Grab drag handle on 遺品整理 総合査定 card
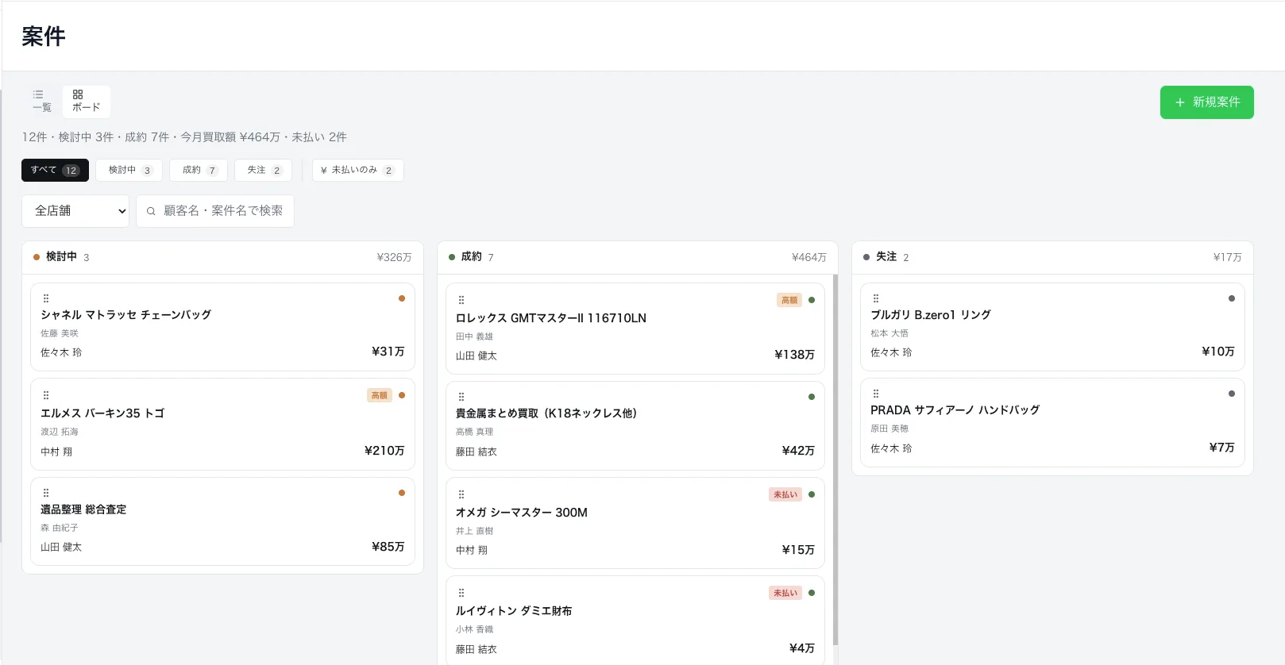Screen dimensions: 1285x665 click(x=46, y=493)
